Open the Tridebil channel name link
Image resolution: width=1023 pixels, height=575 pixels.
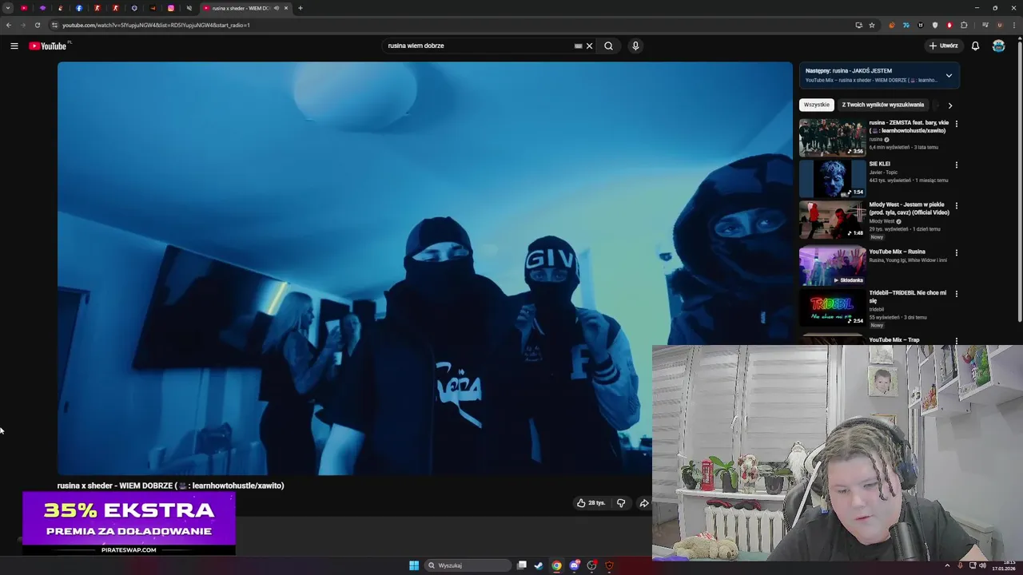[x=877, y=309]
